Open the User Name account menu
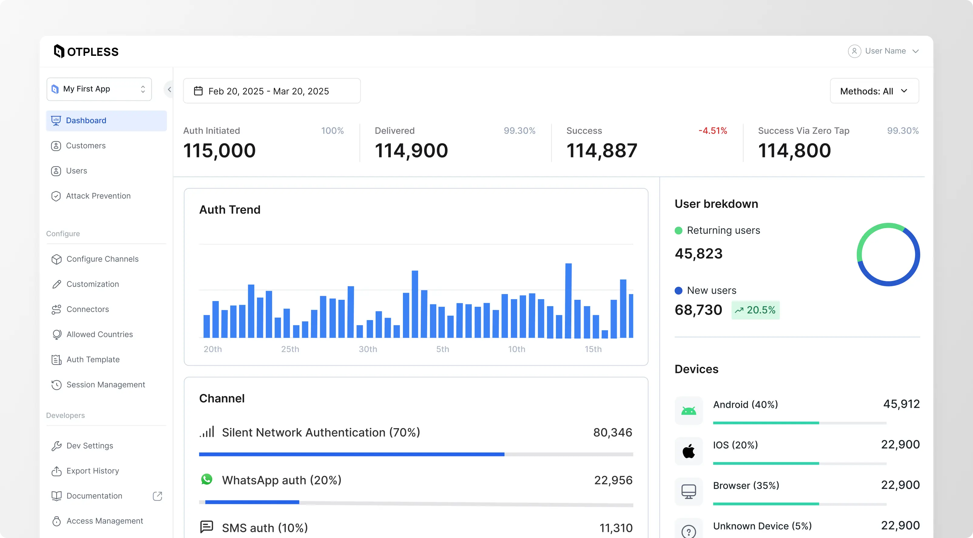Image resolution: width=973 pixels, height=538 pixels. click(883, 51)
